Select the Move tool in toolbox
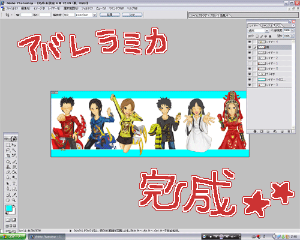Screen dimensions: 300x240 point(14,145)
